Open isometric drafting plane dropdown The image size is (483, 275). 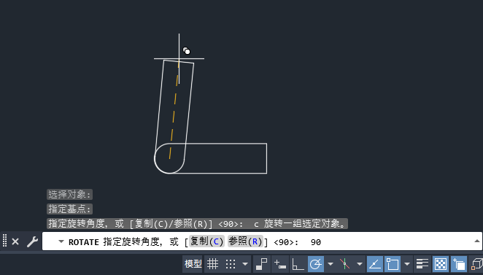(360, 264)
